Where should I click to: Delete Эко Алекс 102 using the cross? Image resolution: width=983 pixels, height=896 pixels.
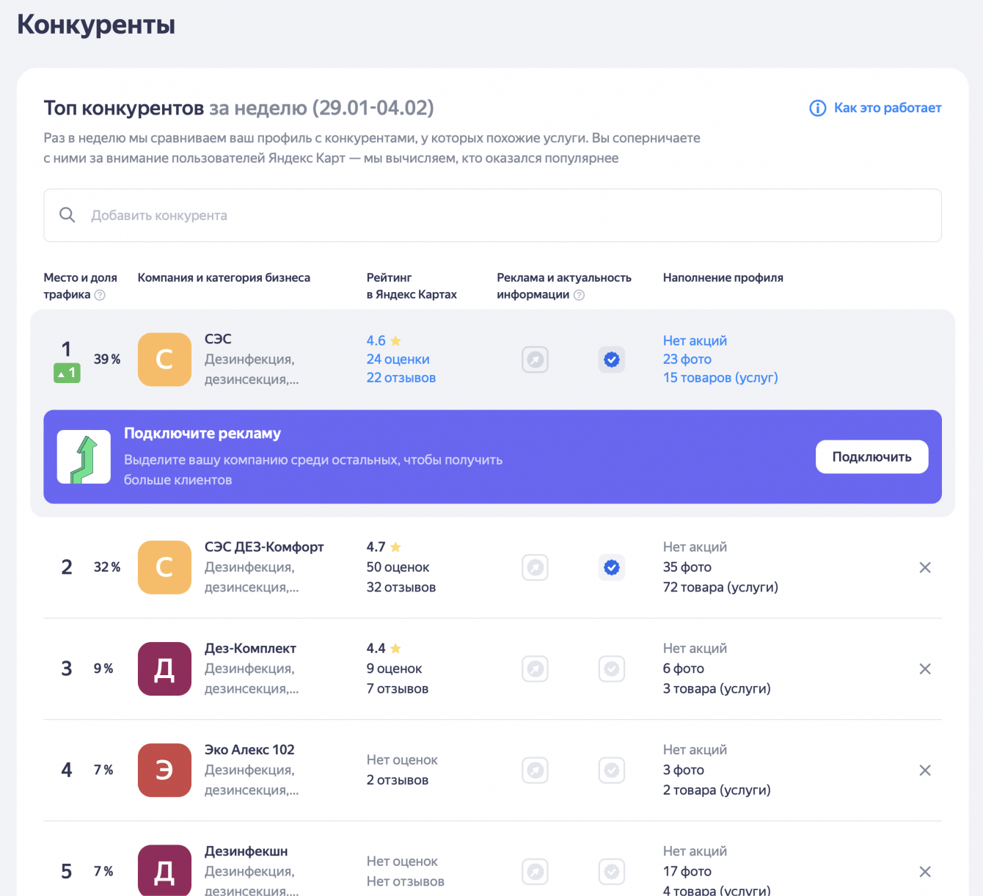point(925,770)
